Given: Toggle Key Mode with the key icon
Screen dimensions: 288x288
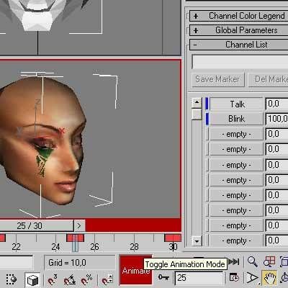Looking at the screenshot, I should coord(163,277).
